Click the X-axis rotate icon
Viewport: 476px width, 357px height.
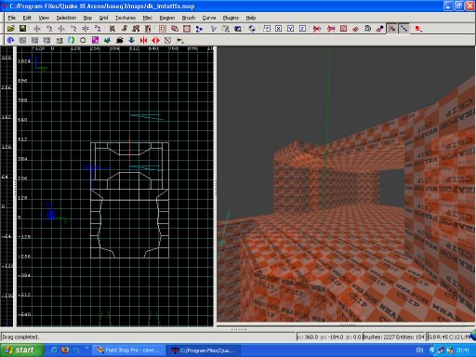click(49, 29)
